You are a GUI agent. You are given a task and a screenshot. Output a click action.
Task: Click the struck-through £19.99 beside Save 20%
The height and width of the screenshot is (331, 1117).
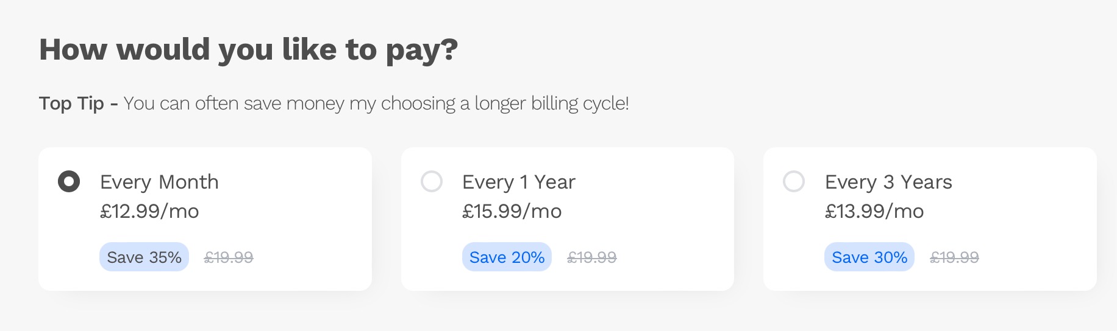click(591, 257)
